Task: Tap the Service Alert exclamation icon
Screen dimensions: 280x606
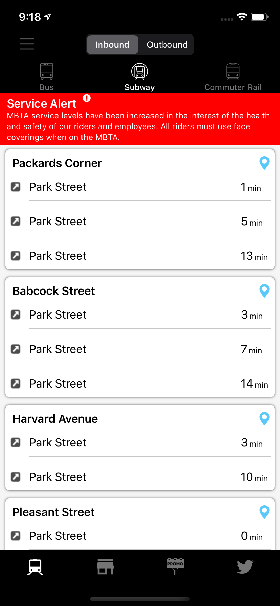Action: coord(87,98)
